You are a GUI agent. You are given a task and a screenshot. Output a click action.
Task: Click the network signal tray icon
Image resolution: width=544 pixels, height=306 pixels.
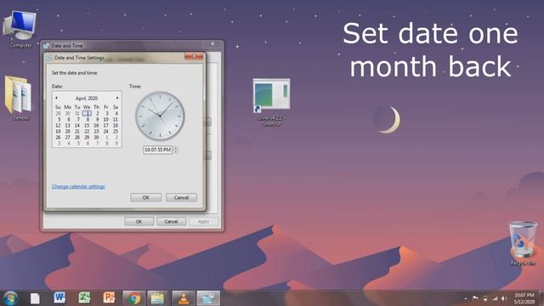pyautogui.click(x=495, y=298)
